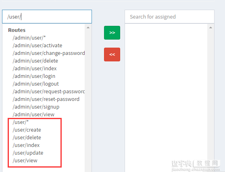
Task: Select the /admin/user/logout route
Action: click(36, 84)
